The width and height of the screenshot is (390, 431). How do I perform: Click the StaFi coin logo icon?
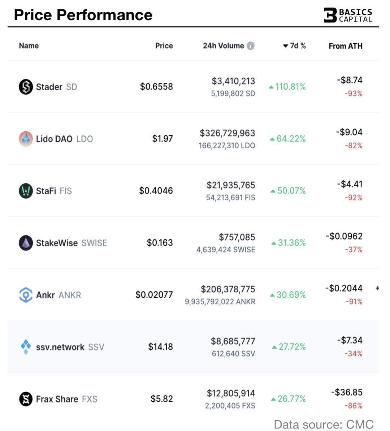(26, 191)
